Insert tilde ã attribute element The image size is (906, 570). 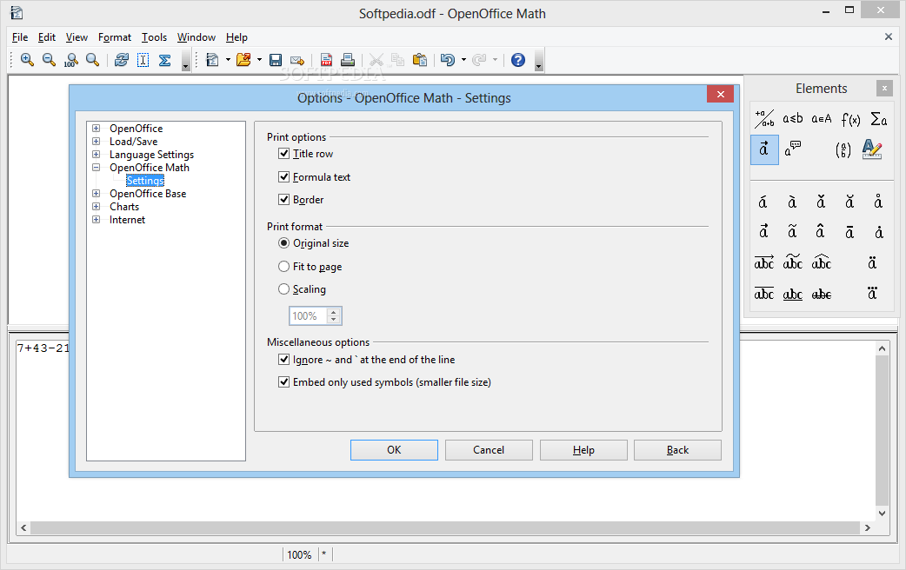coord(792,232)
